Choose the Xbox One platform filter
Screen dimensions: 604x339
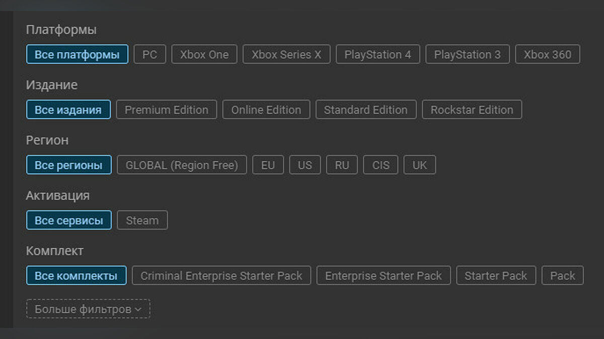click(x=204, y=55)
